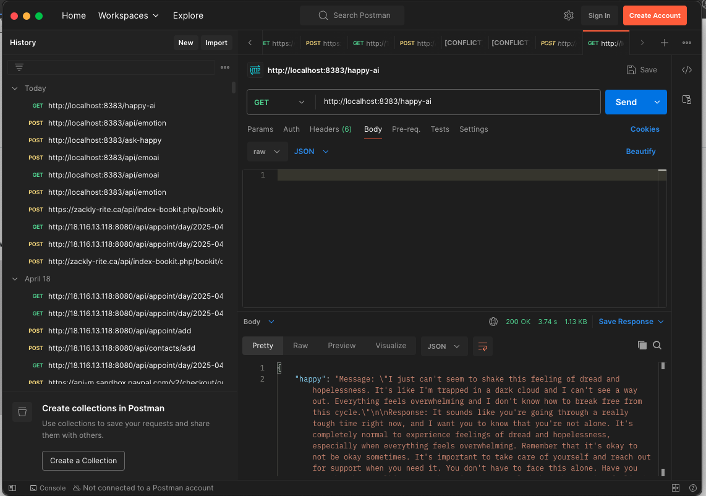
Task: Collapse the April 18 history group
Action: pyautogui.click(x=15, y=279)
